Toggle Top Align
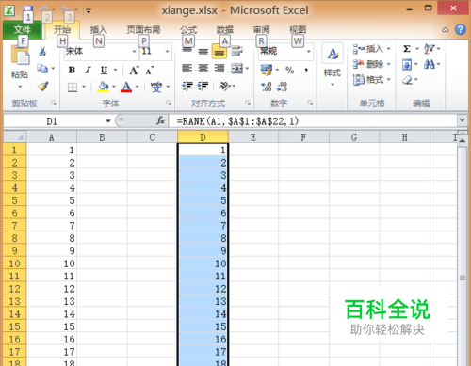 [x=187, y=51]
